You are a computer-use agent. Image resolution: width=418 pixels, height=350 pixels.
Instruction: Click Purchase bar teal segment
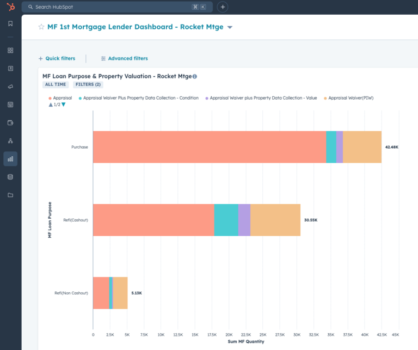331,147
